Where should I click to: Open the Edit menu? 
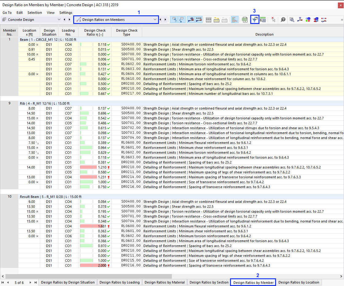20,13
